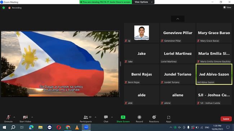Viewport: 234px width, 131px height.
Task: Click the green encryption shield icon
Action: 4,8
